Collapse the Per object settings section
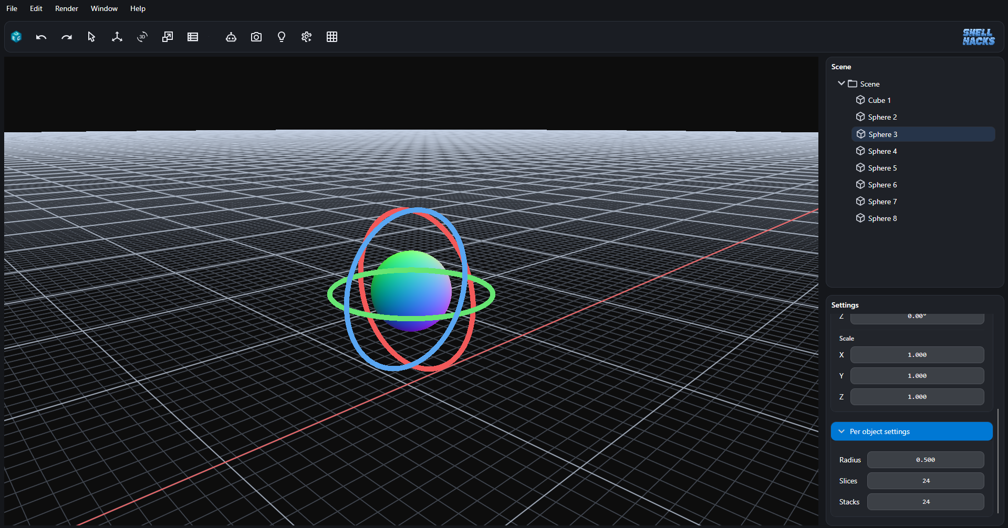The height and width of the screenshot is (528, 1008). pos(842,431)
